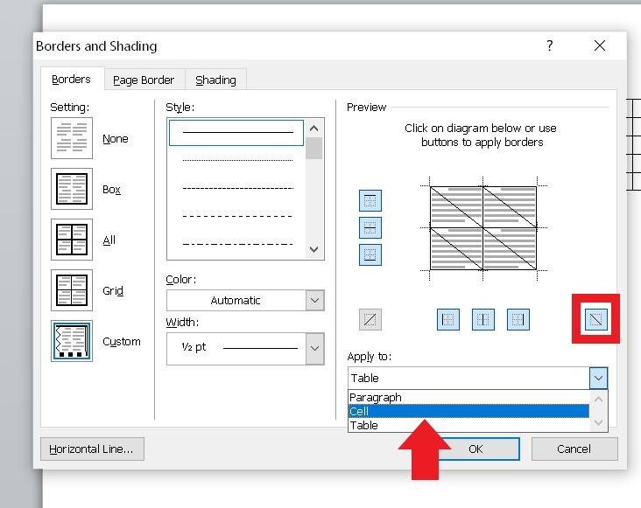Collapse the Apply to dropdown arrow
Image resolution: width=641 pixels, height=508 pixels.
pos(598,378)
